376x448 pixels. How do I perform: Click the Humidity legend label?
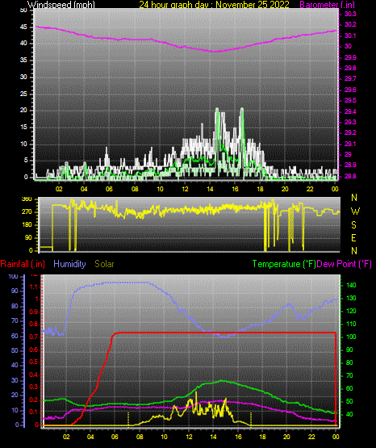tap(69, 264)
